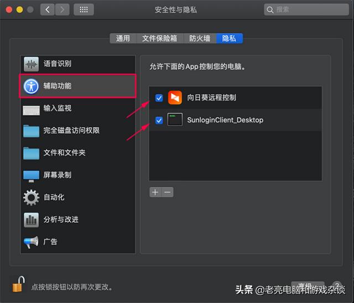Click the lock icon to prevent changes
354x303 pixels.
pos(18,284)
